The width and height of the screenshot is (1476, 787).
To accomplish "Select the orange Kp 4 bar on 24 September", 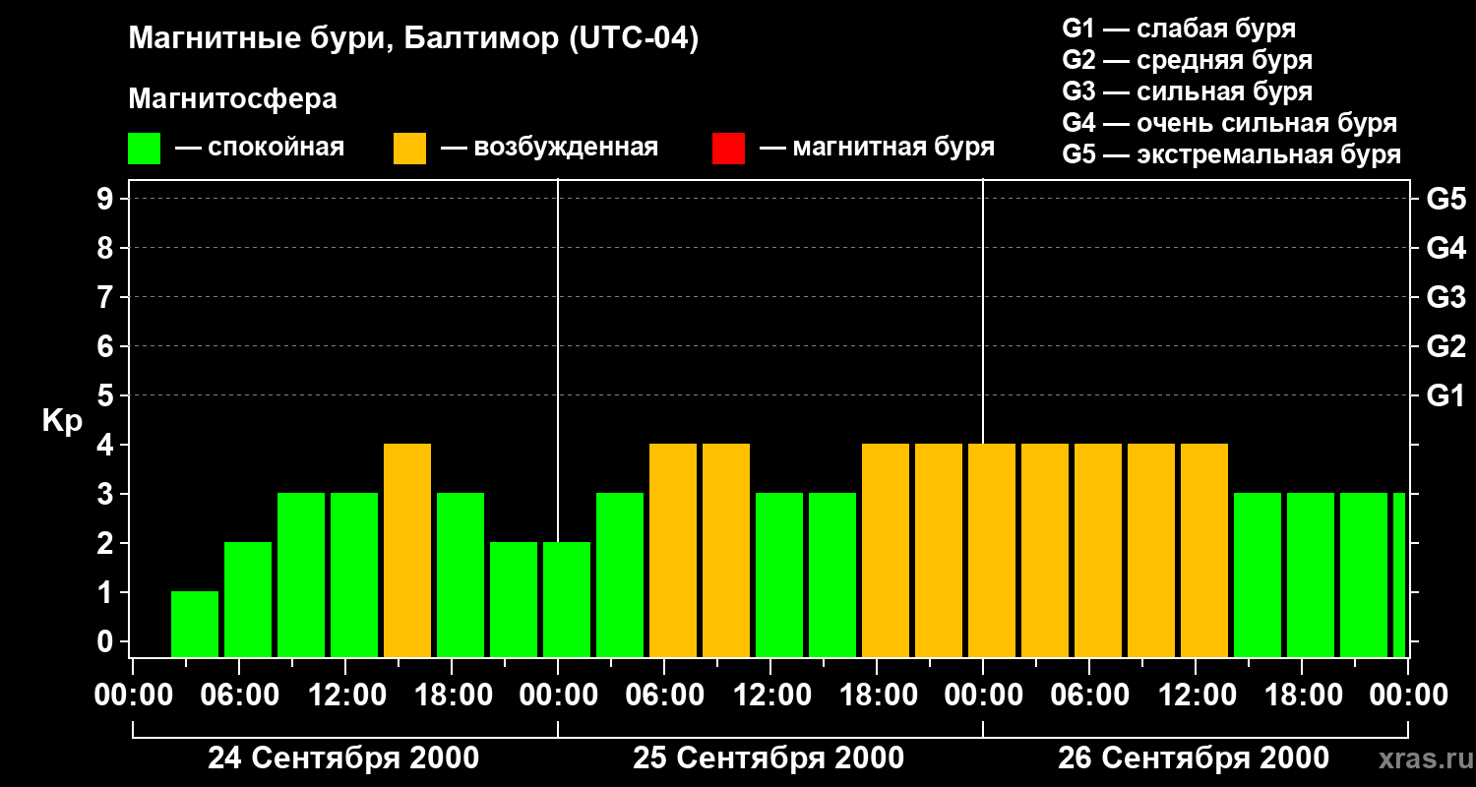I will coord(407,551).
